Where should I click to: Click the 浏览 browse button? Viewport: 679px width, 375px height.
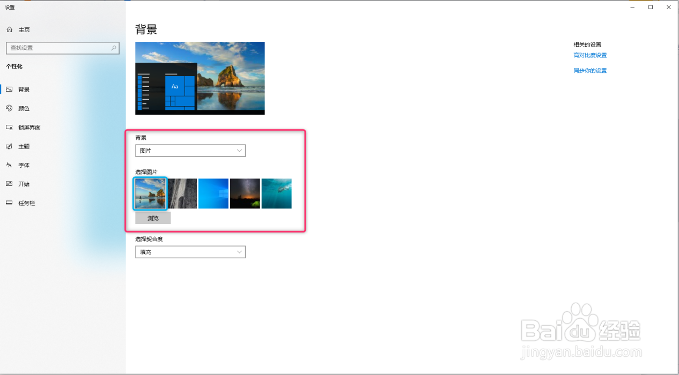tap(153, 218)
